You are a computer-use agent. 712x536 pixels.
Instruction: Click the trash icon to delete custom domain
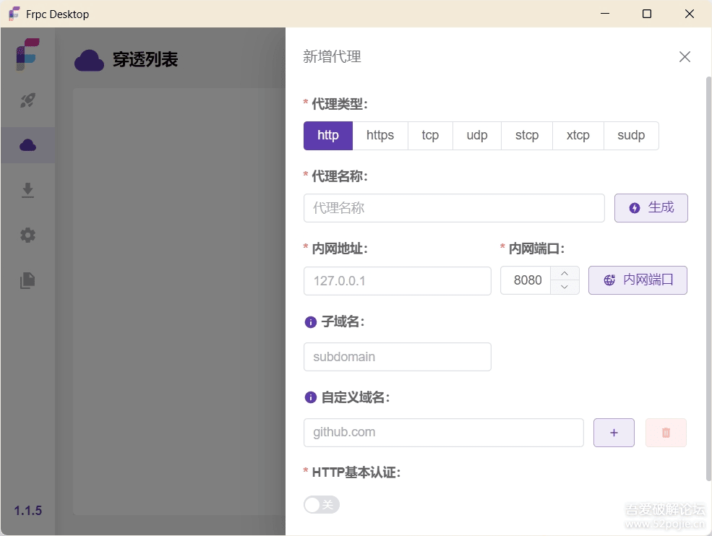point(666,433)
